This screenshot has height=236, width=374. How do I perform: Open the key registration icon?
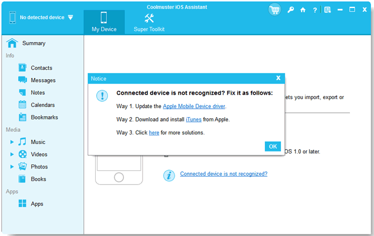290,10
